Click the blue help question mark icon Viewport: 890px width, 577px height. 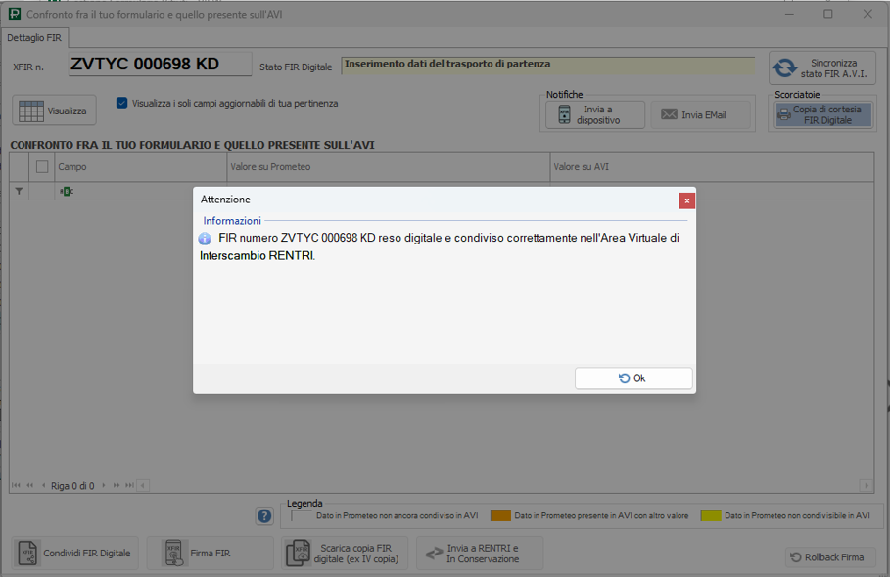tap(264, 516)
